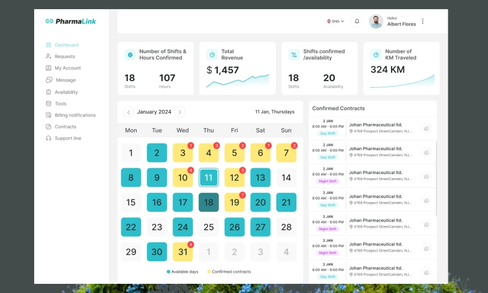Click the headset icon on sixth contract
The width and height of the screenshot is (488, 293).
tap(426, 248)
